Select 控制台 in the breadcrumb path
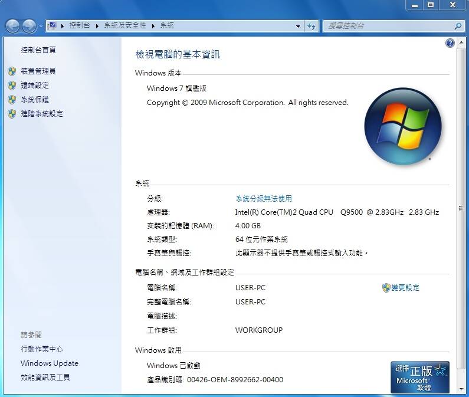The height and width of the screenshot is (397, 469). click(80, 25)
